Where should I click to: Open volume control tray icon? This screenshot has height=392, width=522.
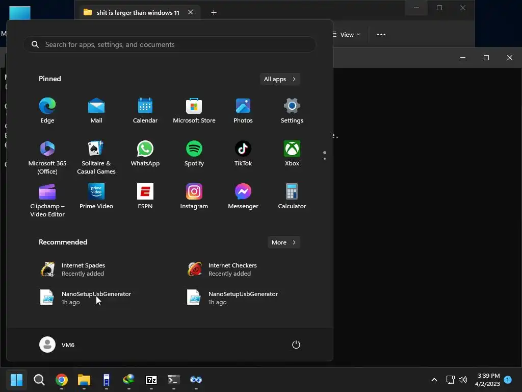tap(463, 380)
